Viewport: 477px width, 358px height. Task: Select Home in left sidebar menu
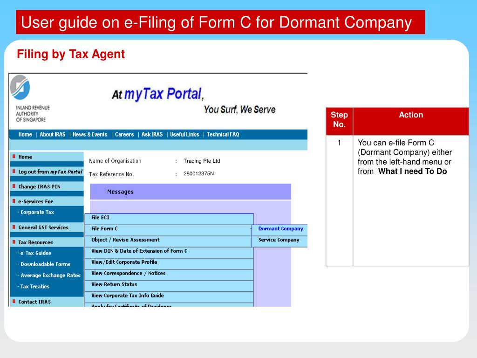click(x=47, y=157)
